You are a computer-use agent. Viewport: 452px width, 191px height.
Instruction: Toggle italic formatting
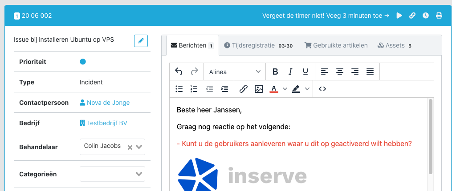tap(290, 72)
